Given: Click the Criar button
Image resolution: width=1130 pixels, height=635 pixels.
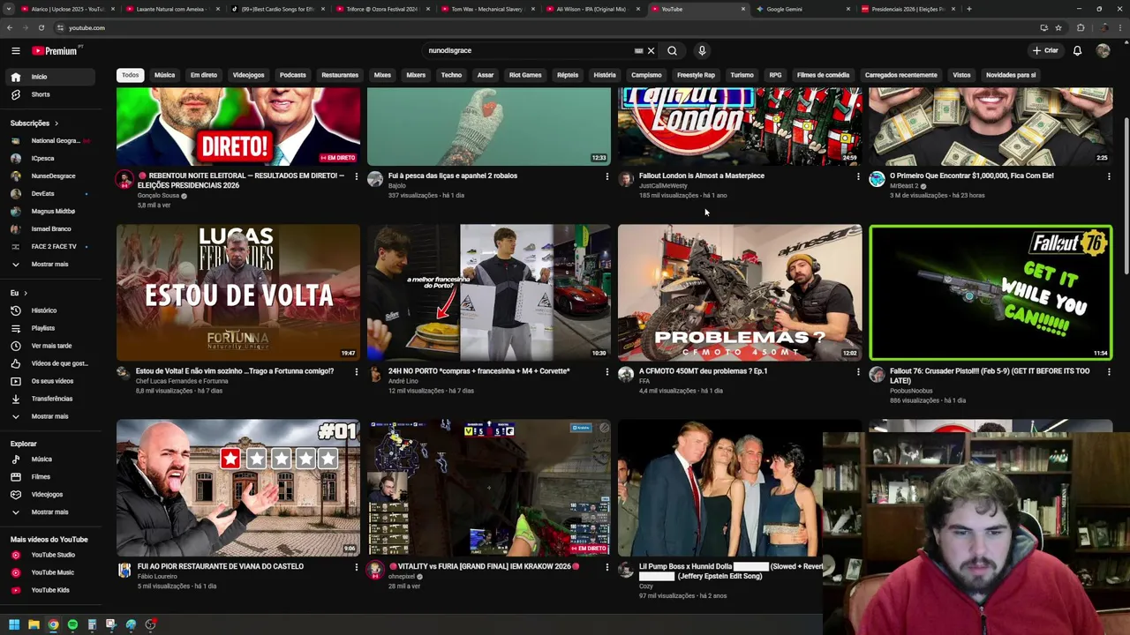Looking at the screenshot, I should pyautogui.click(x=1045, y=50).
